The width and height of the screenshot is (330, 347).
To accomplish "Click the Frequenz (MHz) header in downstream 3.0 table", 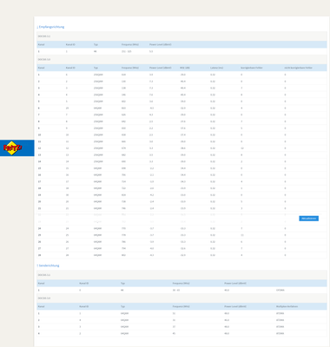I will point(130,68).
